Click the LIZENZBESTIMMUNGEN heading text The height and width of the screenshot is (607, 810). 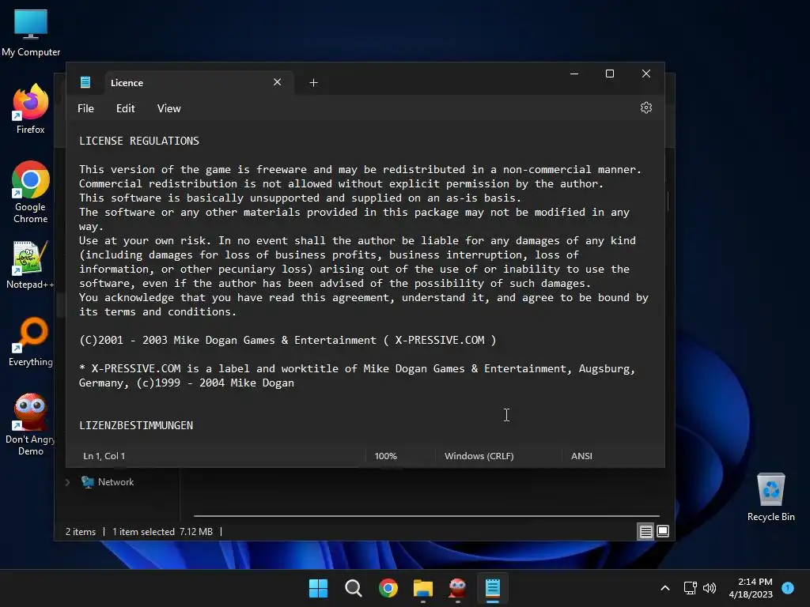click(136, 425)
